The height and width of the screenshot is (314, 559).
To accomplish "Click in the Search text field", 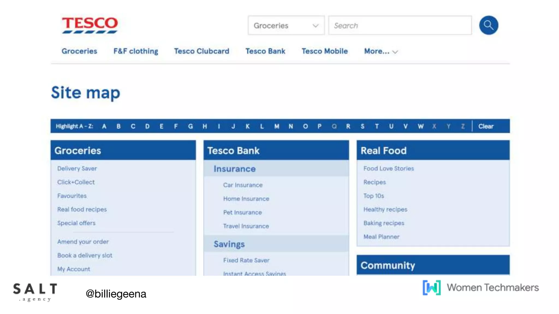I will click(400, 25).
